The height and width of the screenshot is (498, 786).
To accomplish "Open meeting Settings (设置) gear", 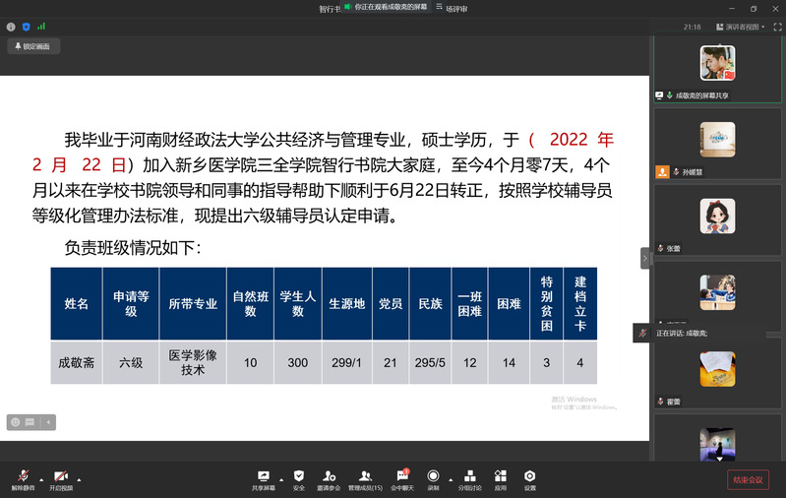I will coord(529,478).
